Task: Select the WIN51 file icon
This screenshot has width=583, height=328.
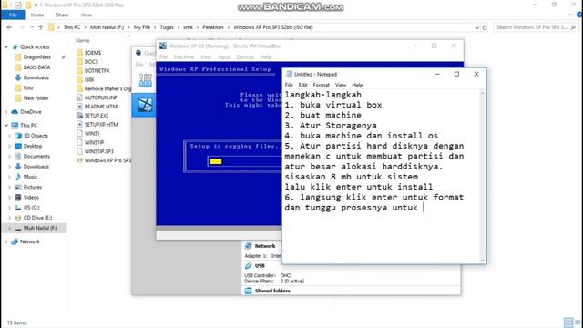Action: click(x=79, y=133)
